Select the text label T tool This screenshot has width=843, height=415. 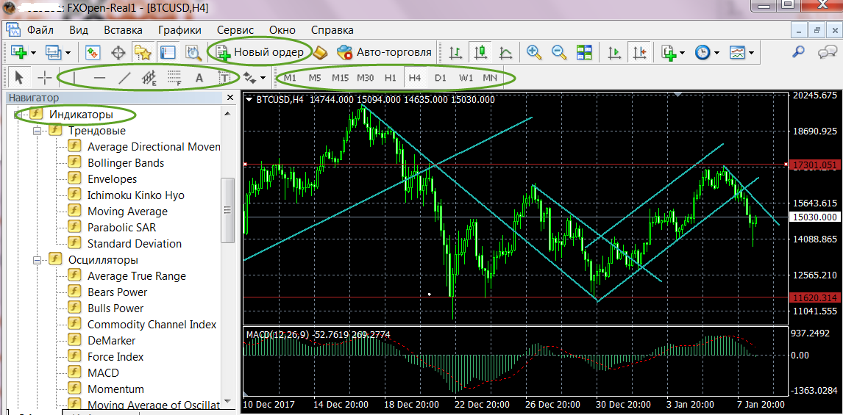pyautogui.click(x=224, y=78)
